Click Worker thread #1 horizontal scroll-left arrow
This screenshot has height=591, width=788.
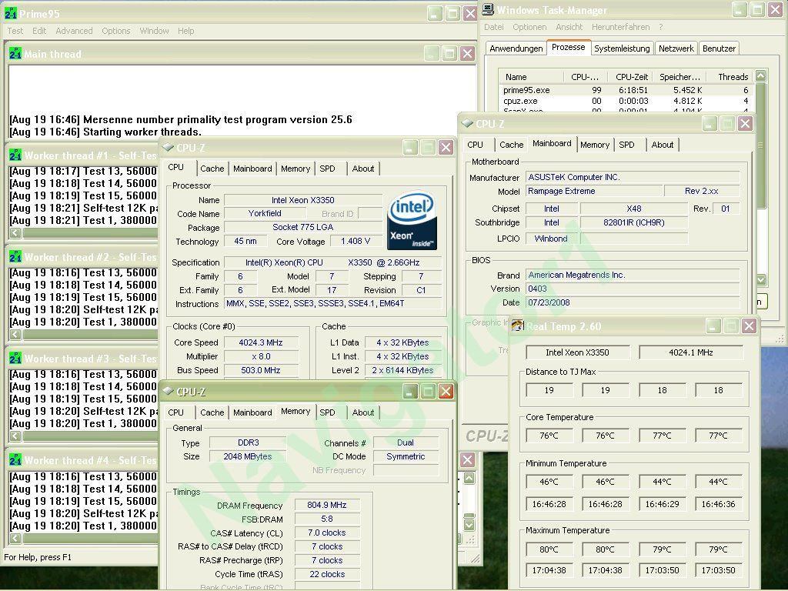point(15,232)
